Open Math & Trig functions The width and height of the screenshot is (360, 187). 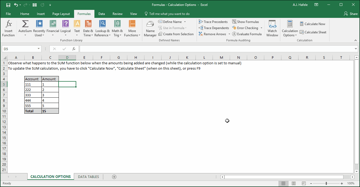coord(117,29)
